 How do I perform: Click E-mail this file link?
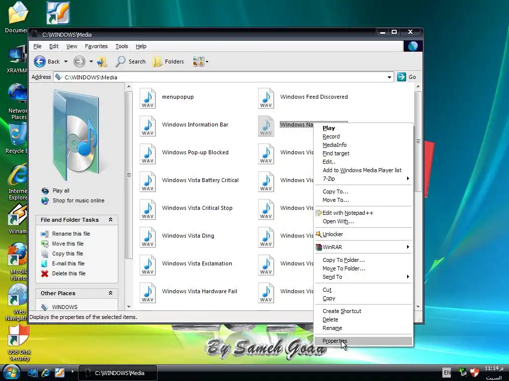(x=68, y=263)
